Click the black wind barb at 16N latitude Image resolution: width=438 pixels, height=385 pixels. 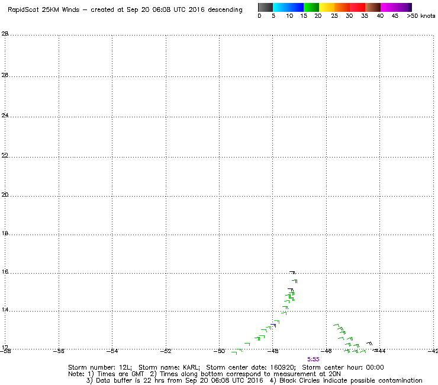click(x=292, y=272)
